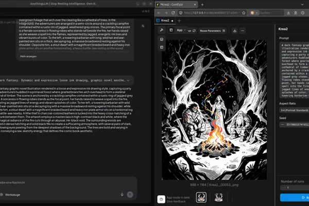Bookmark this page with the star
This screenshot has width=309, height=206.
[244, 13]
